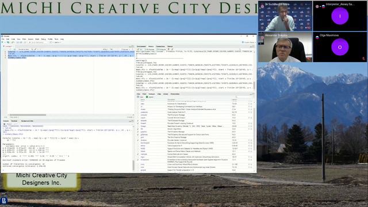Click the broom icon to clear history
Image resolution: width=368 pixels, height=207 pixels.
[x=172, y=49]
